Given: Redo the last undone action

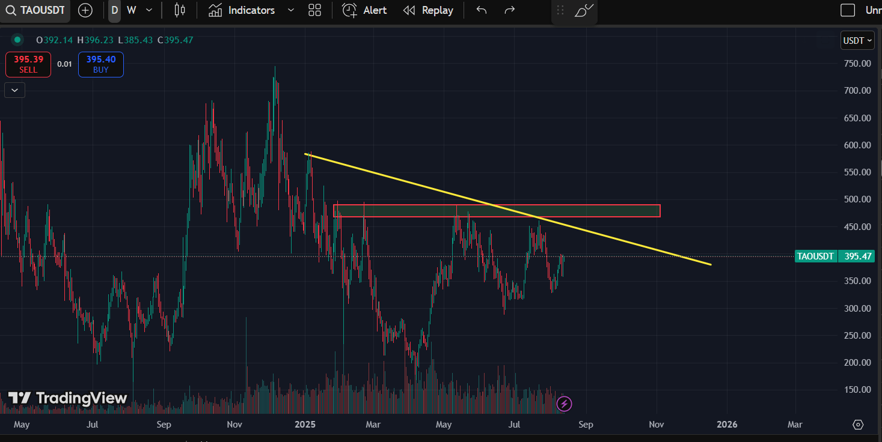Looking at the screenshot, I should [509, 10].
